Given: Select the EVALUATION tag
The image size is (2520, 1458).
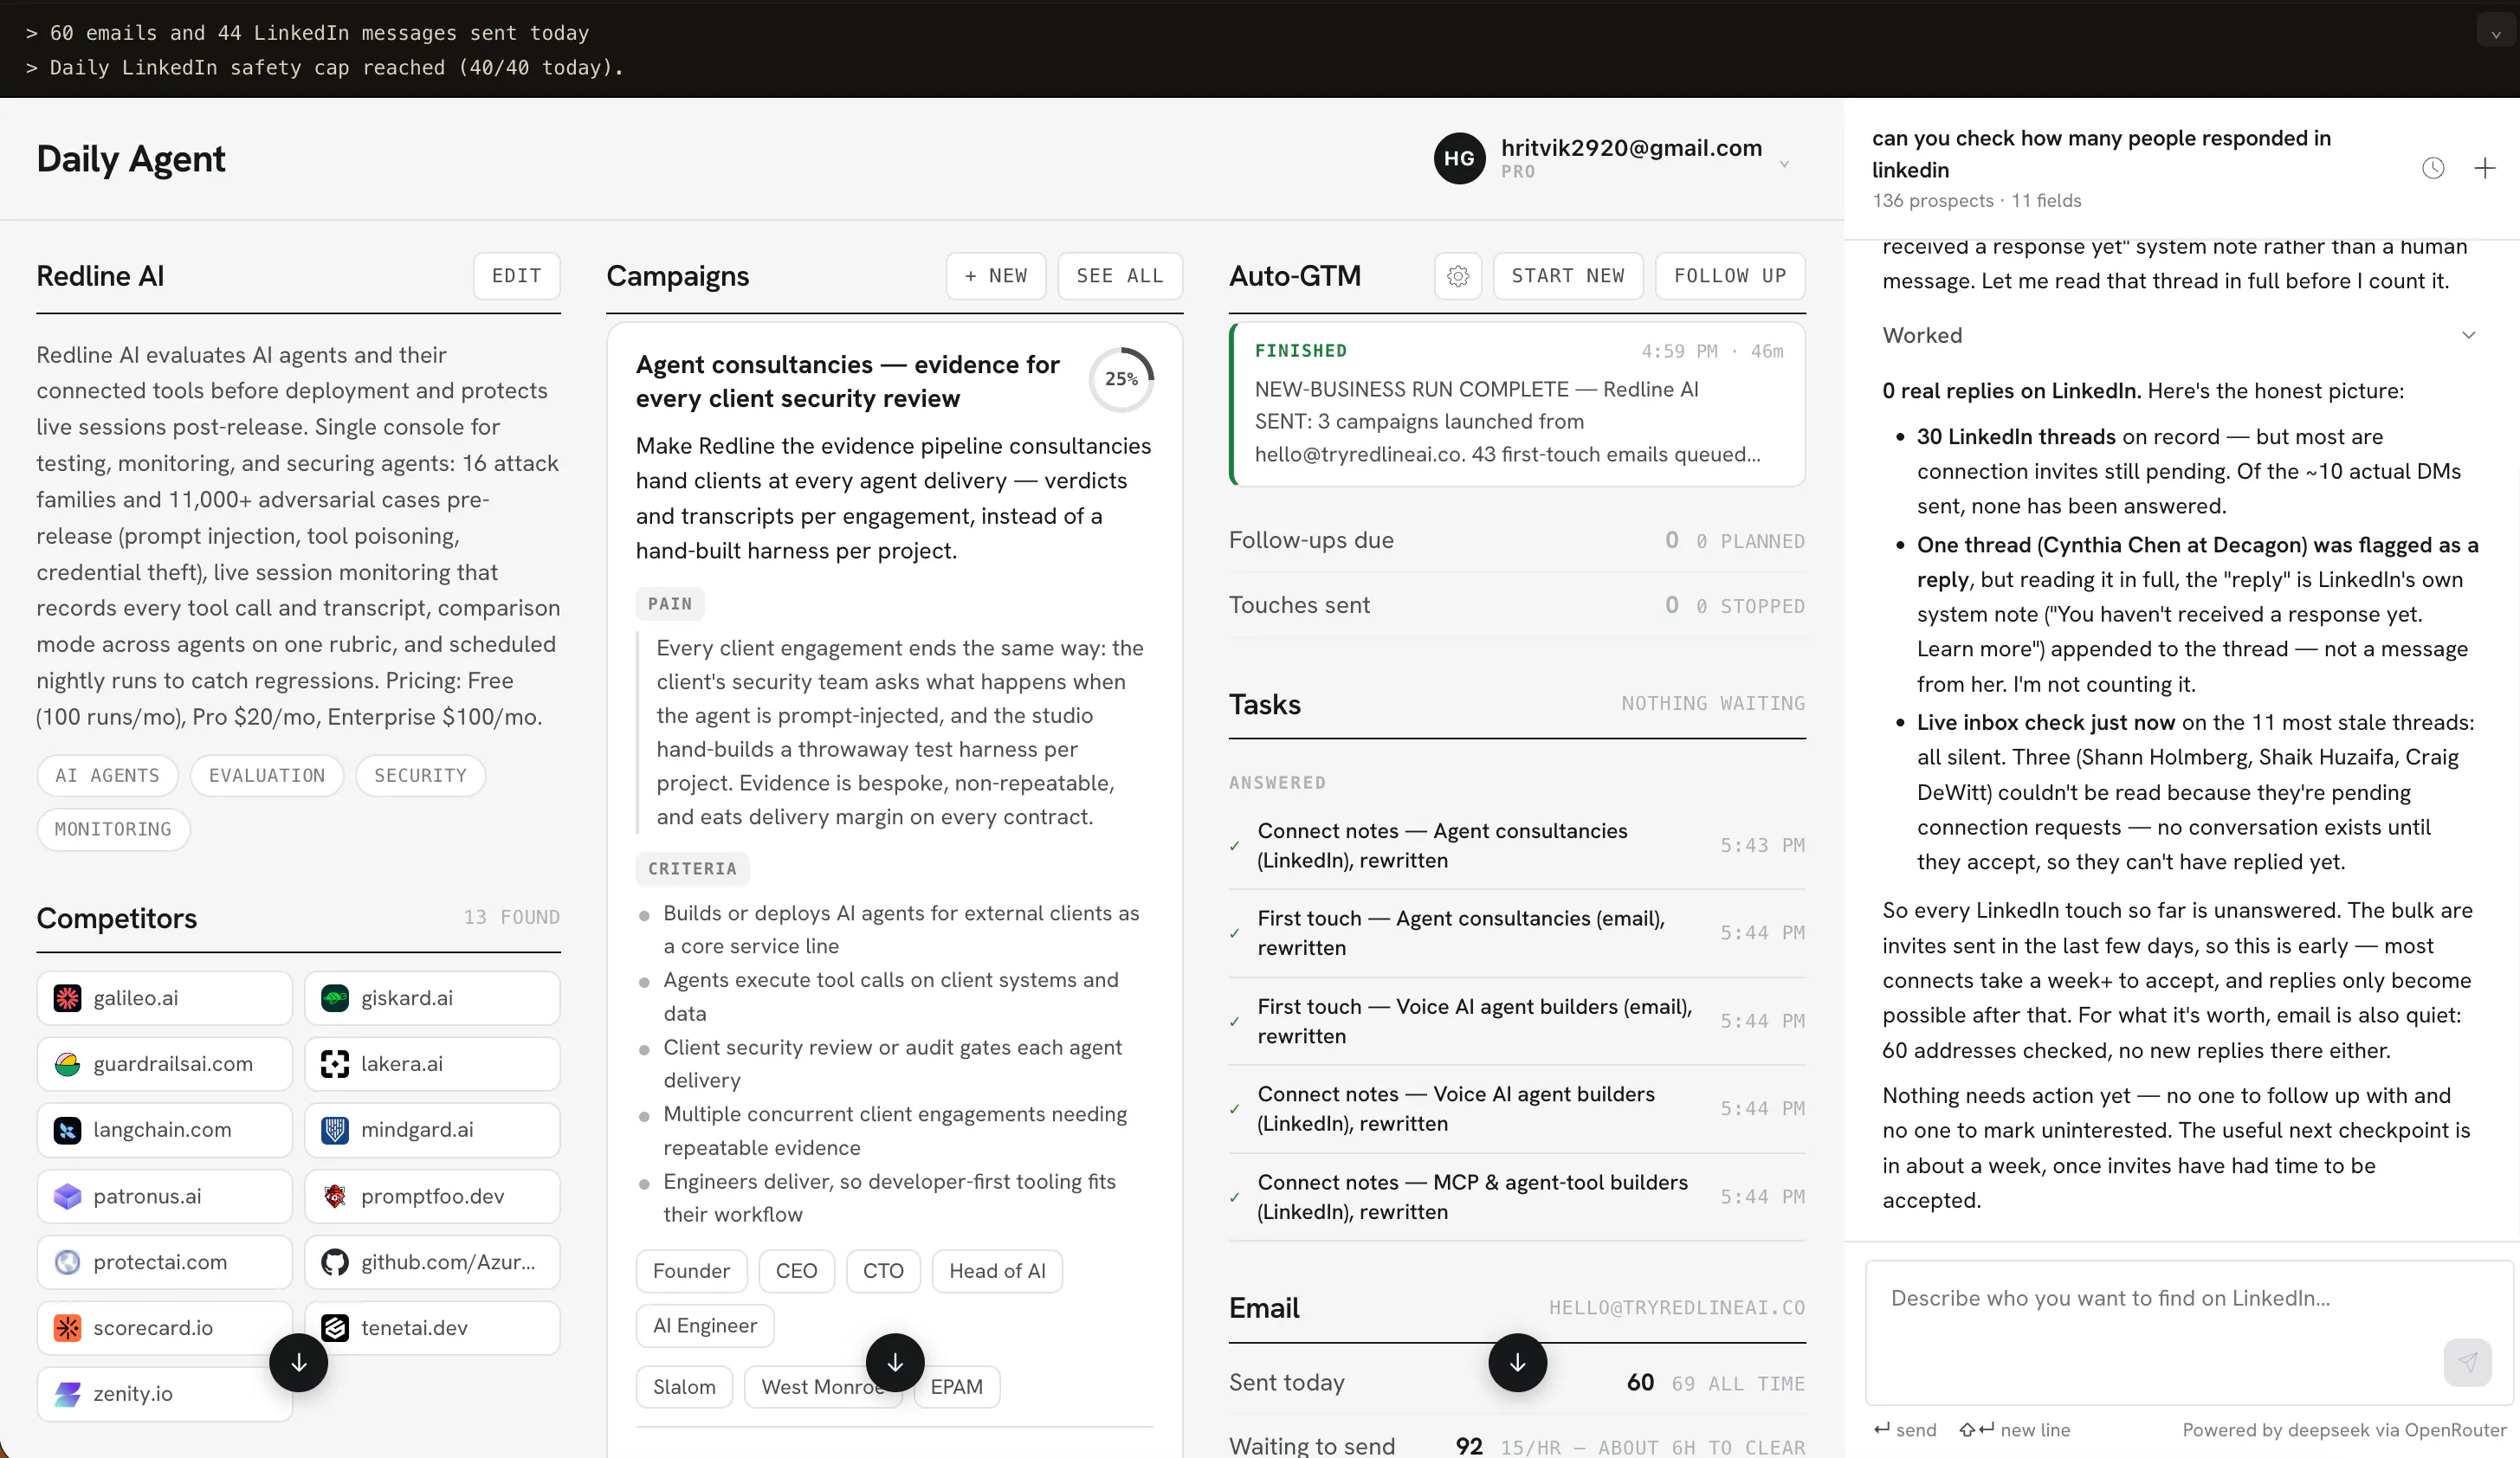Looking at the screenshot, I should click(267, 776).
